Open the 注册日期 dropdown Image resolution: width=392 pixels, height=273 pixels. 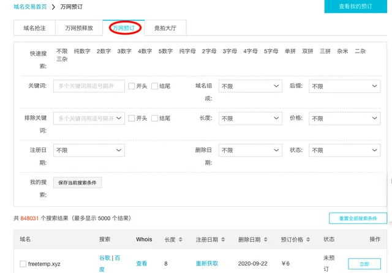pyautogui.click(x=89, y=151)
